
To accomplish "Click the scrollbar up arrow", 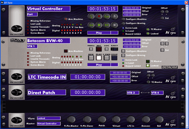I will 187,6.
